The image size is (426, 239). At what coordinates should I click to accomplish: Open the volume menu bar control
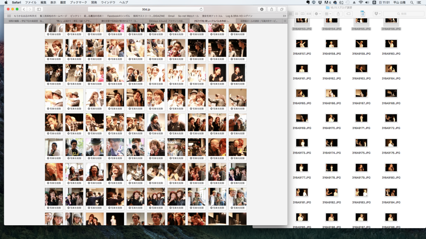click(367, 2)
